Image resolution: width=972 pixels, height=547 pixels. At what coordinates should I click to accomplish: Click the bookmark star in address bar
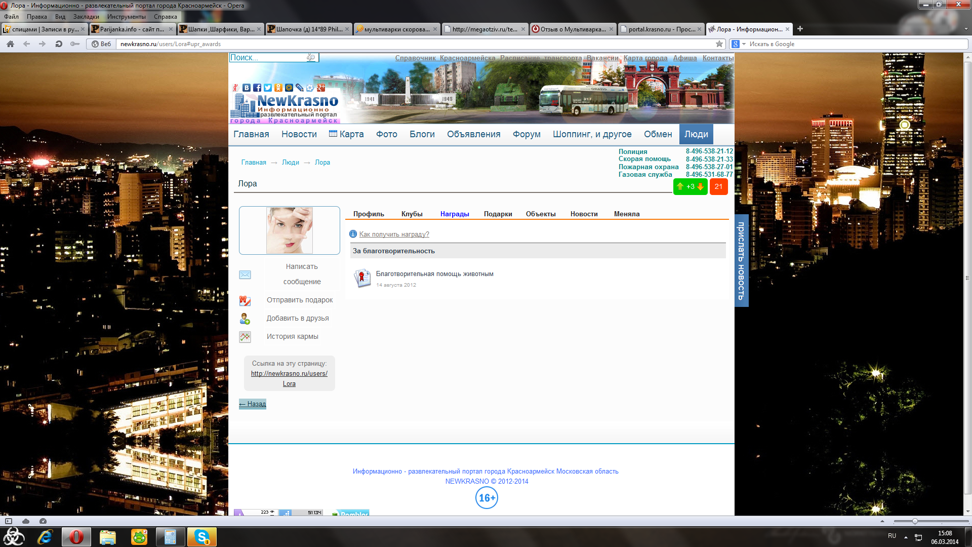719,44
